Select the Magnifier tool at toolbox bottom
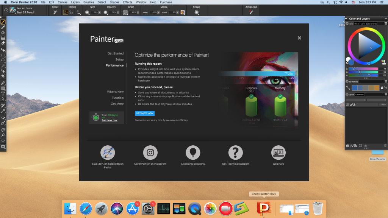 coord(3,135)
